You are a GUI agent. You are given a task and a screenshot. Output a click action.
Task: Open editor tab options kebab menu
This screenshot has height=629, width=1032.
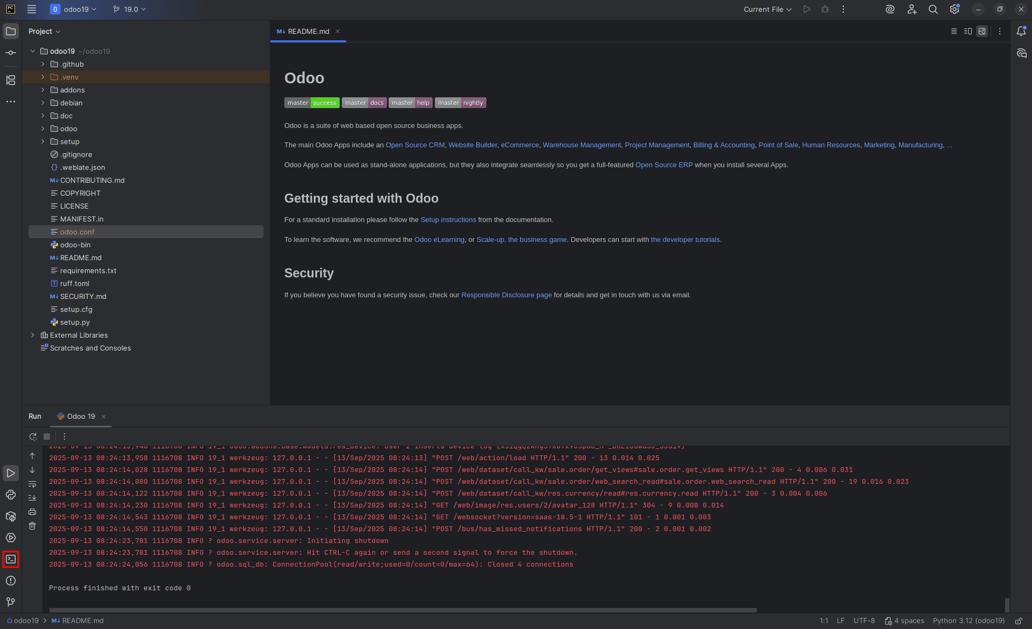[x=1000, y=31]
